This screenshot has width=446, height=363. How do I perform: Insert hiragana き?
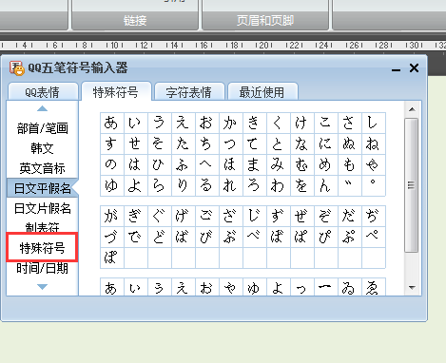pos(255,123)
